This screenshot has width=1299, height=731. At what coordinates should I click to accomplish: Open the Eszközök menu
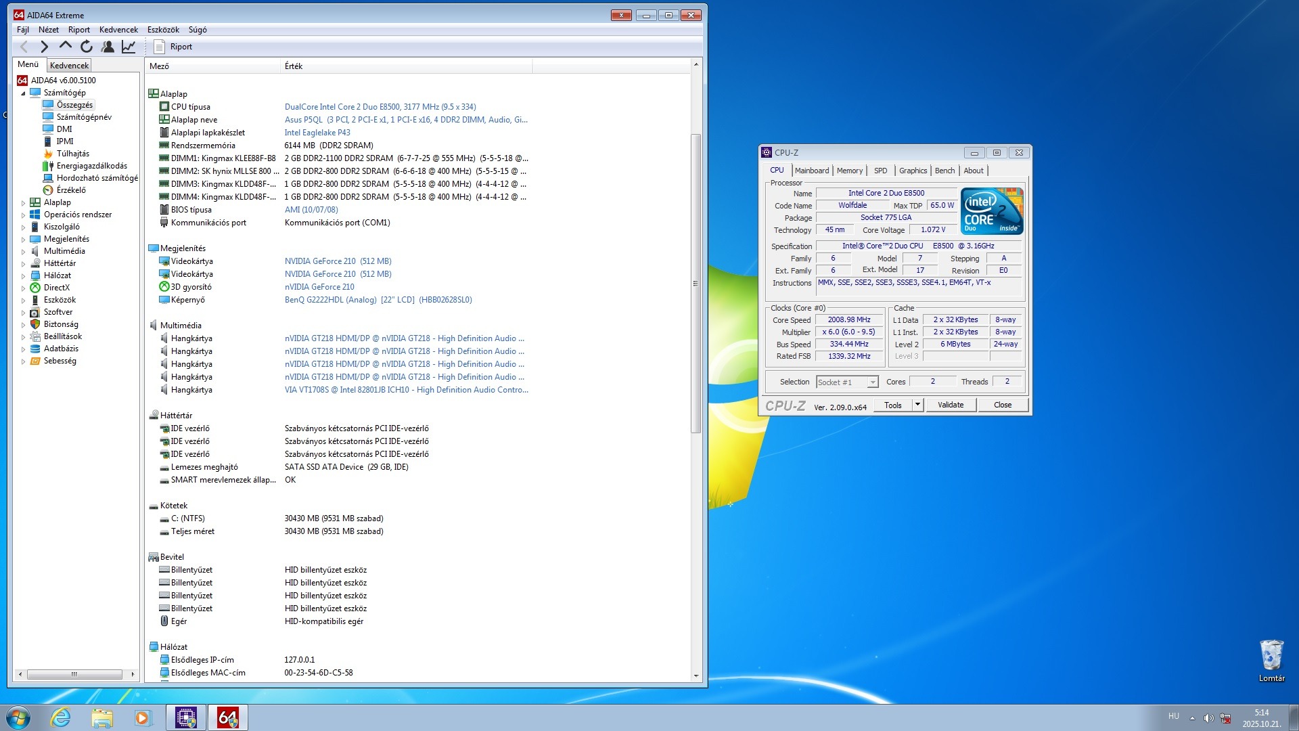(x=163, y=30)
